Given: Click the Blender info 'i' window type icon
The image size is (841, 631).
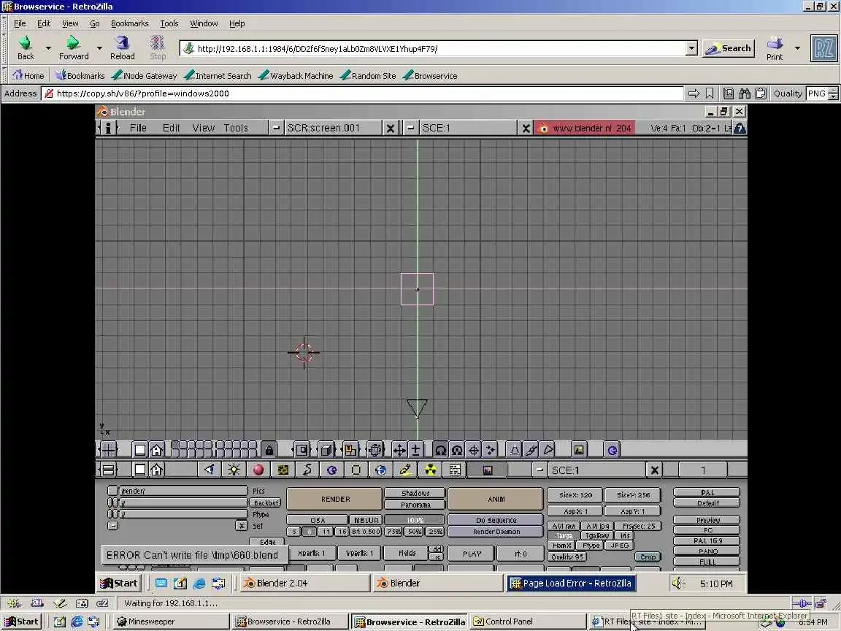Looking at the screenshot, I should click(108, 128).
